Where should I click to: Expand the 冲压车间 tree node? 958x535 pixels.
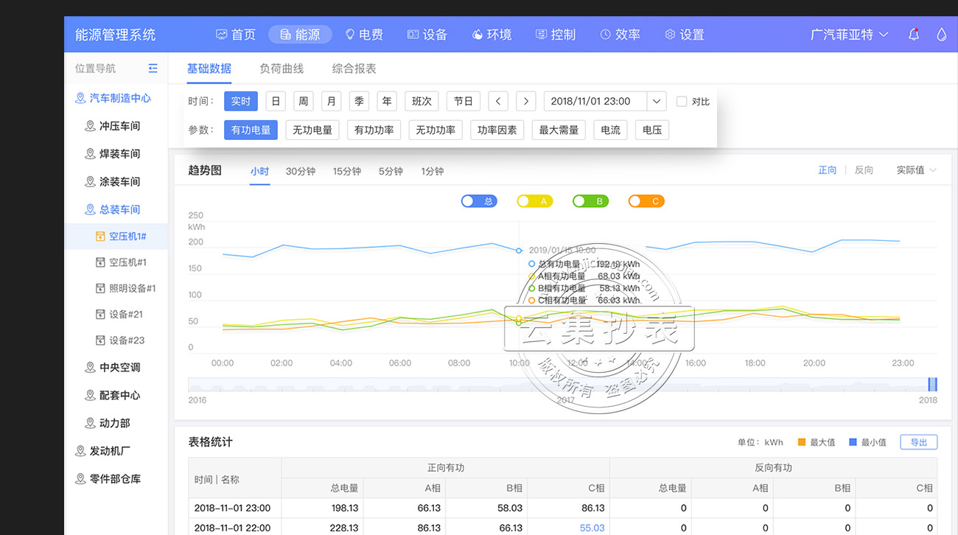120,126
